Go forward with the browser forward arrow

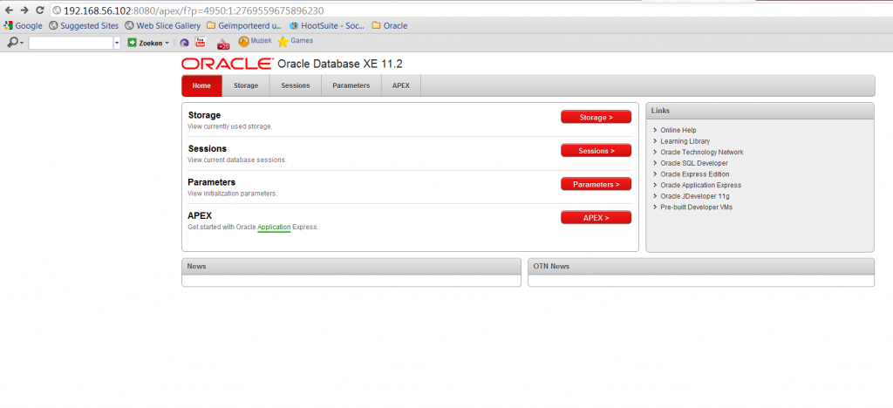point(24,10)
